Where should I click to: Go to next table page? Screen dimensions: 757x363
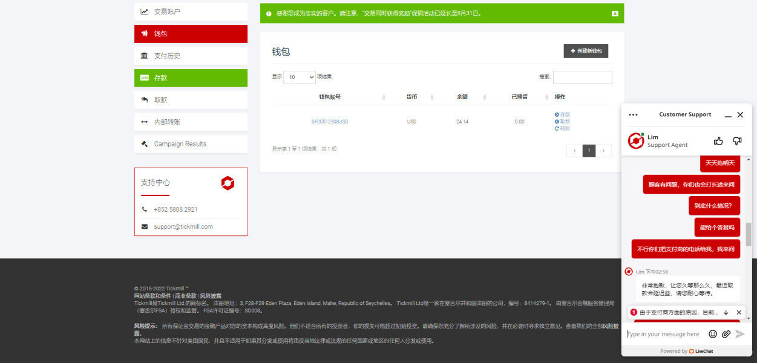(604, 151)
